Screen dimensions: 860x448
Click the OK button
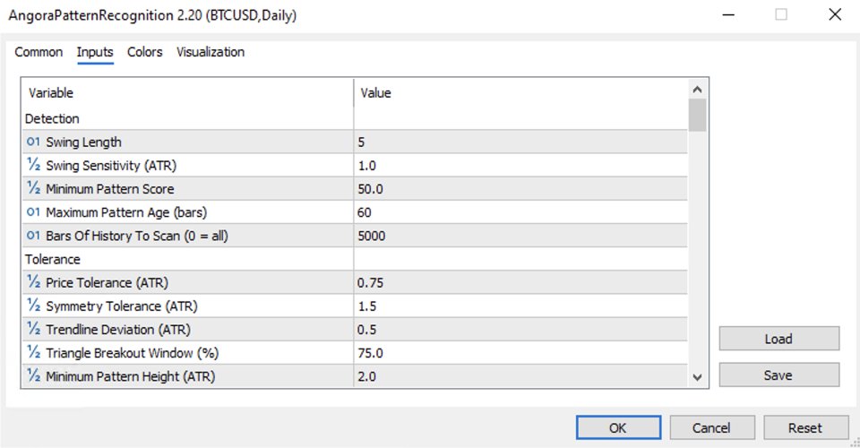[x=618, y=427]
